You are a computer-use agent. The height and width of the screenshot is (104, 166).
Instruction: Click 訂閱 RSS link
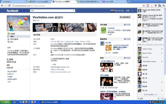click(11, 74)
